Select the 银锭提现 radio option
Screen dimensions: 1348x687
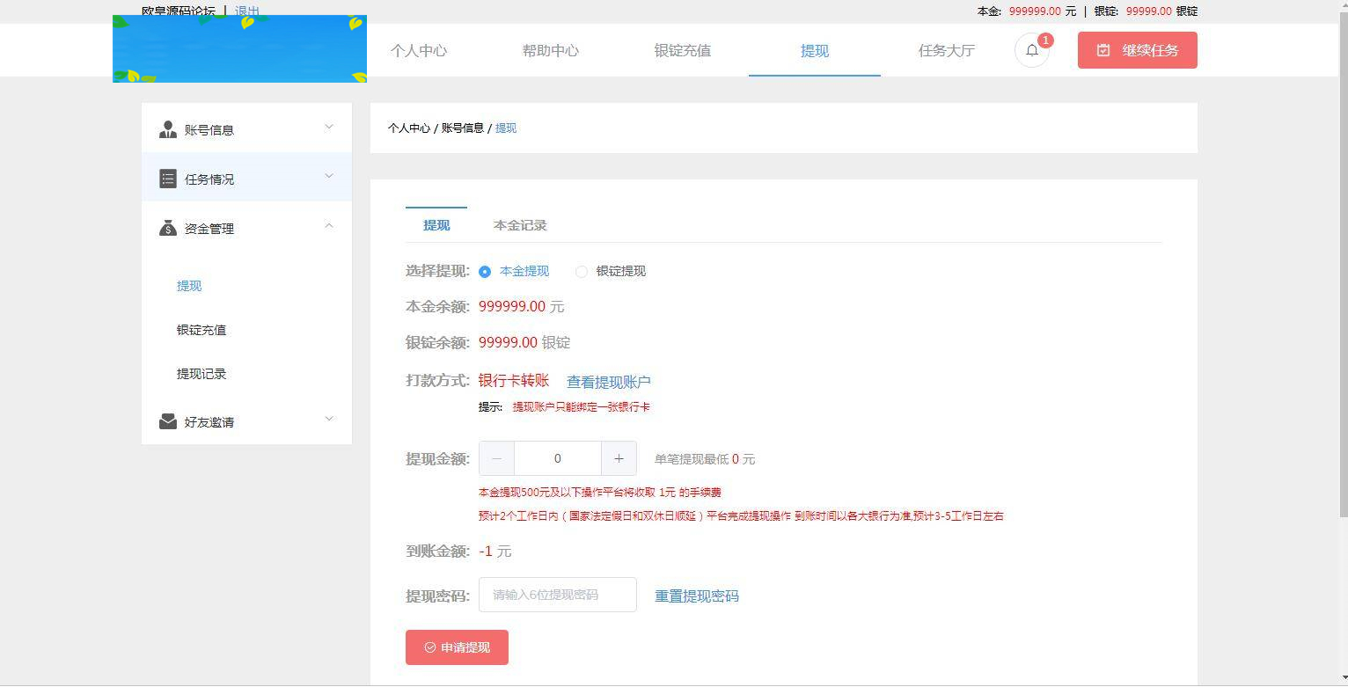581,271
